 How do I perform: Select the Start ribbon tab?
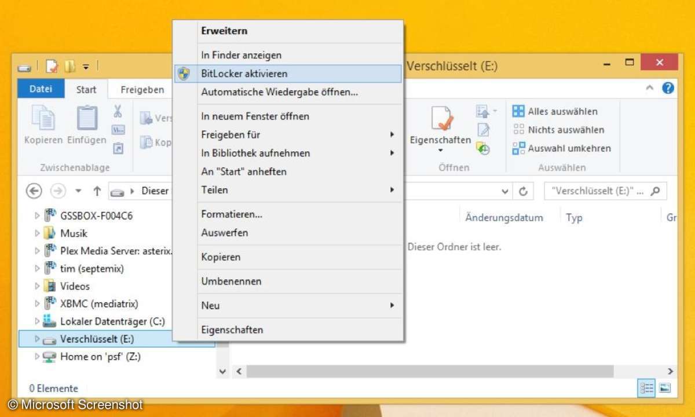[86, 90]
